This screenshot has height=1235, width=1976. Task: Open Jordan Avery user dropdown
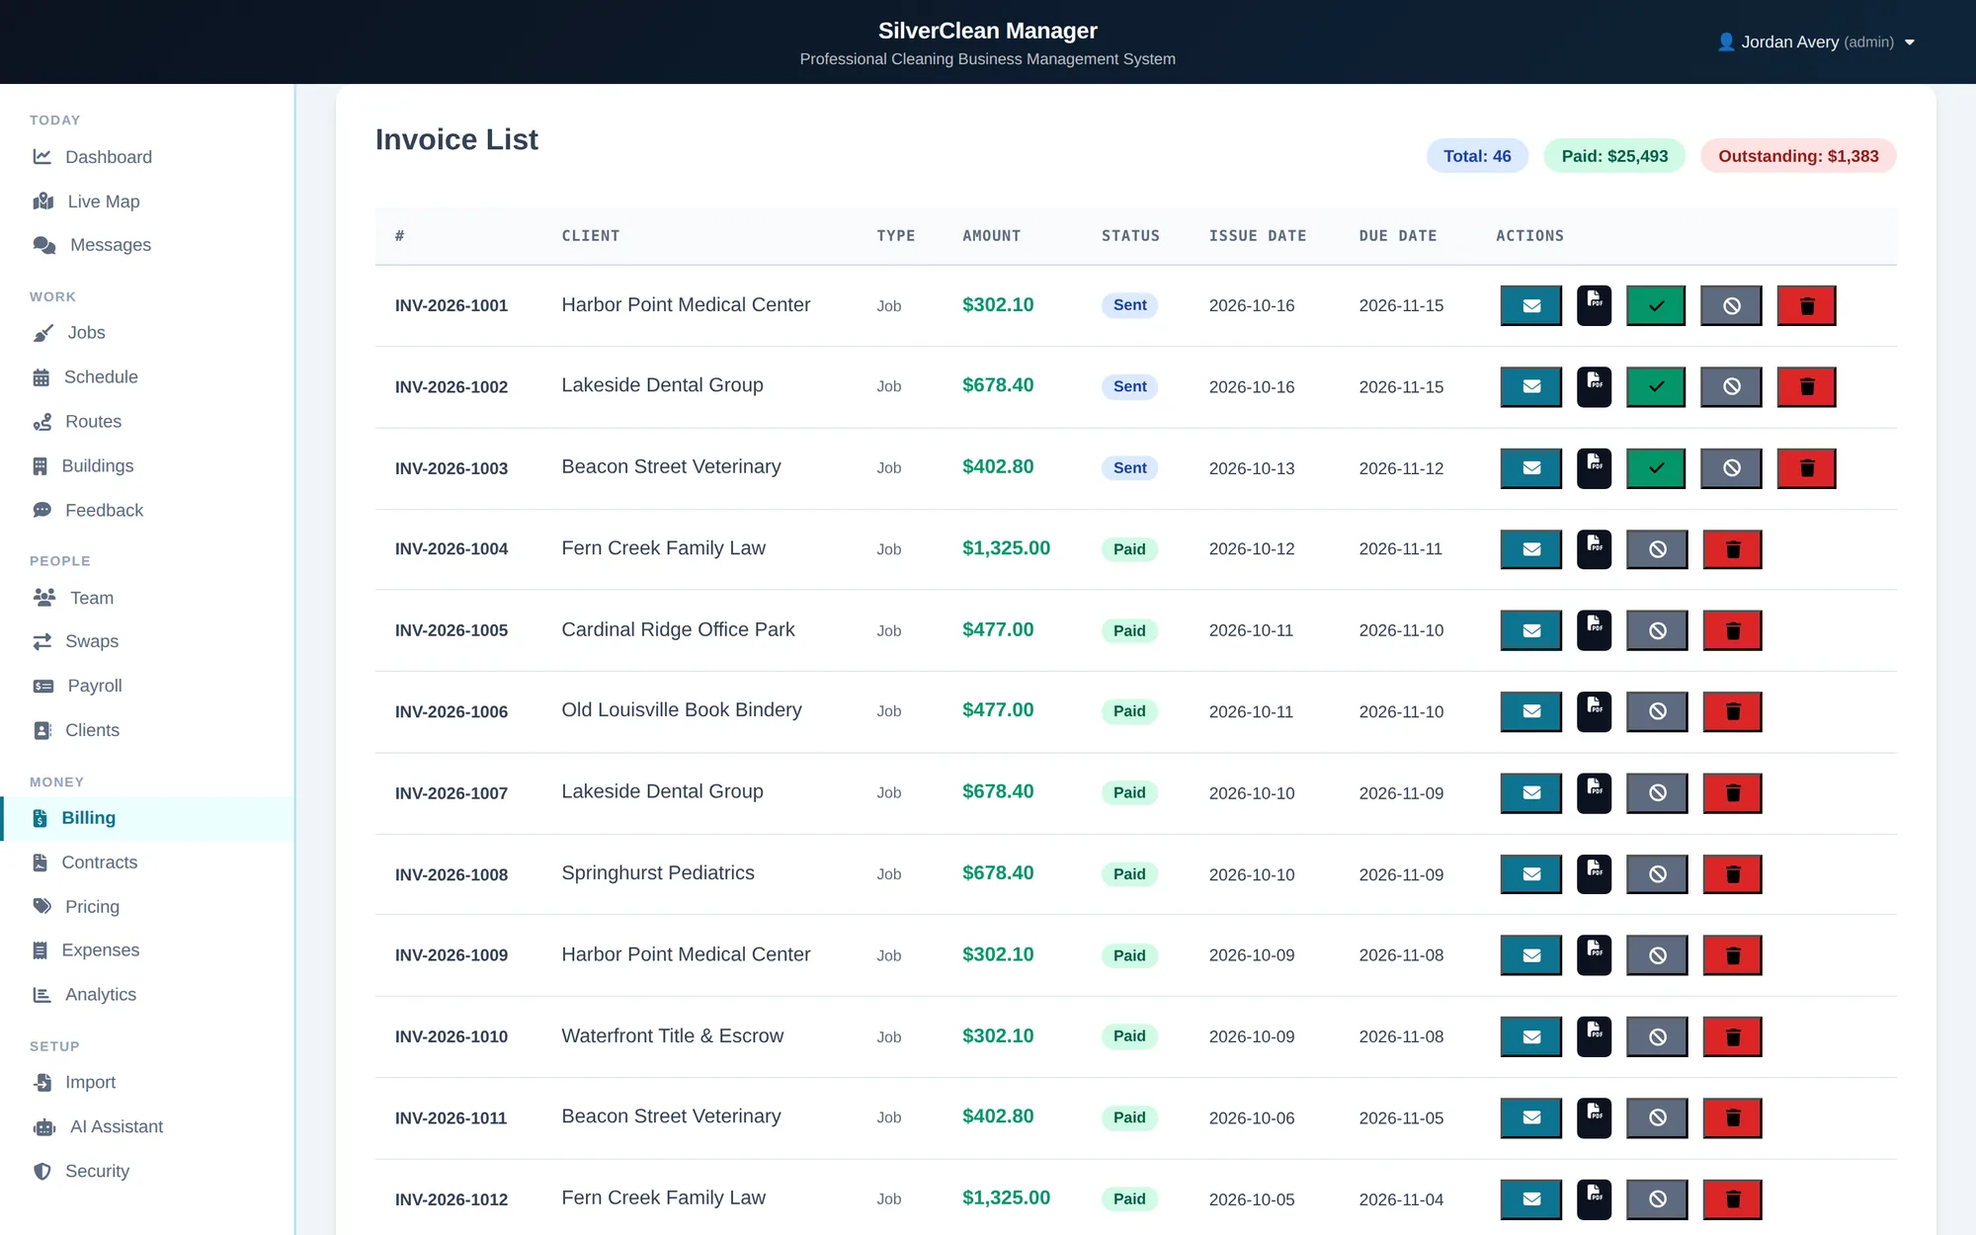coord(1816,42)
